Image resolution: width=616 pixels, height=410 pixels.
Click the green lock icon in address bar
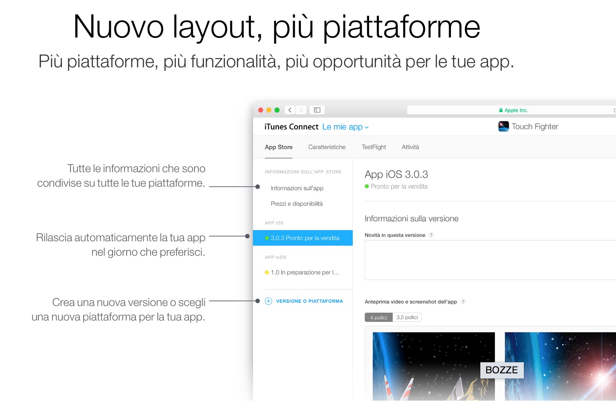501,110
